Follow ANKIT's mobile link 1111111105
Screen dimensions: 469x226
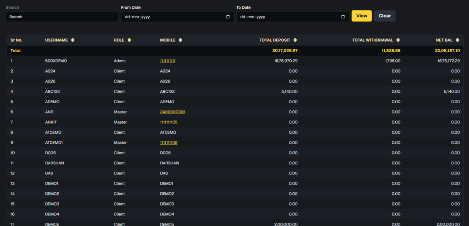(169, 122)
